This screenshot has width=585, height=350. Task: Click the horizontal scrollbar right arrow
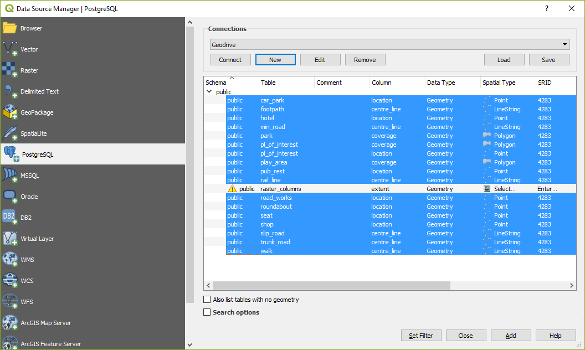pos(572,285)
